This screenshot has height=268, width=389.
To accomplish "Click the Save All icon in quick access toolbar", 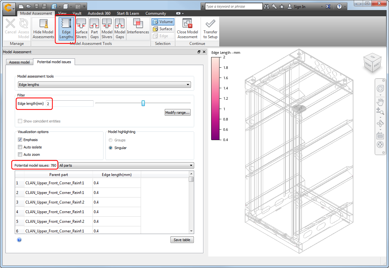I will coord(44,6).
